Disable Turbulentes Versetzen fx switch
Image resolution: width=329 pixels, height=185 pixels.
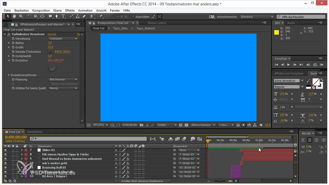click(x=9, y=34)
